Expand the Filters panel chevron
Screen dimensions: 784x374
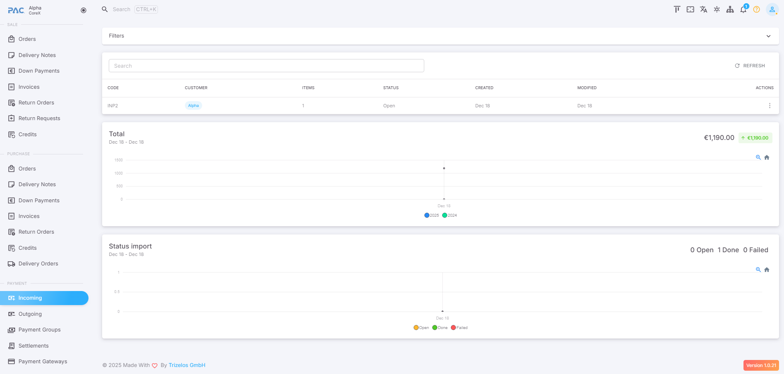pos(768,36)
